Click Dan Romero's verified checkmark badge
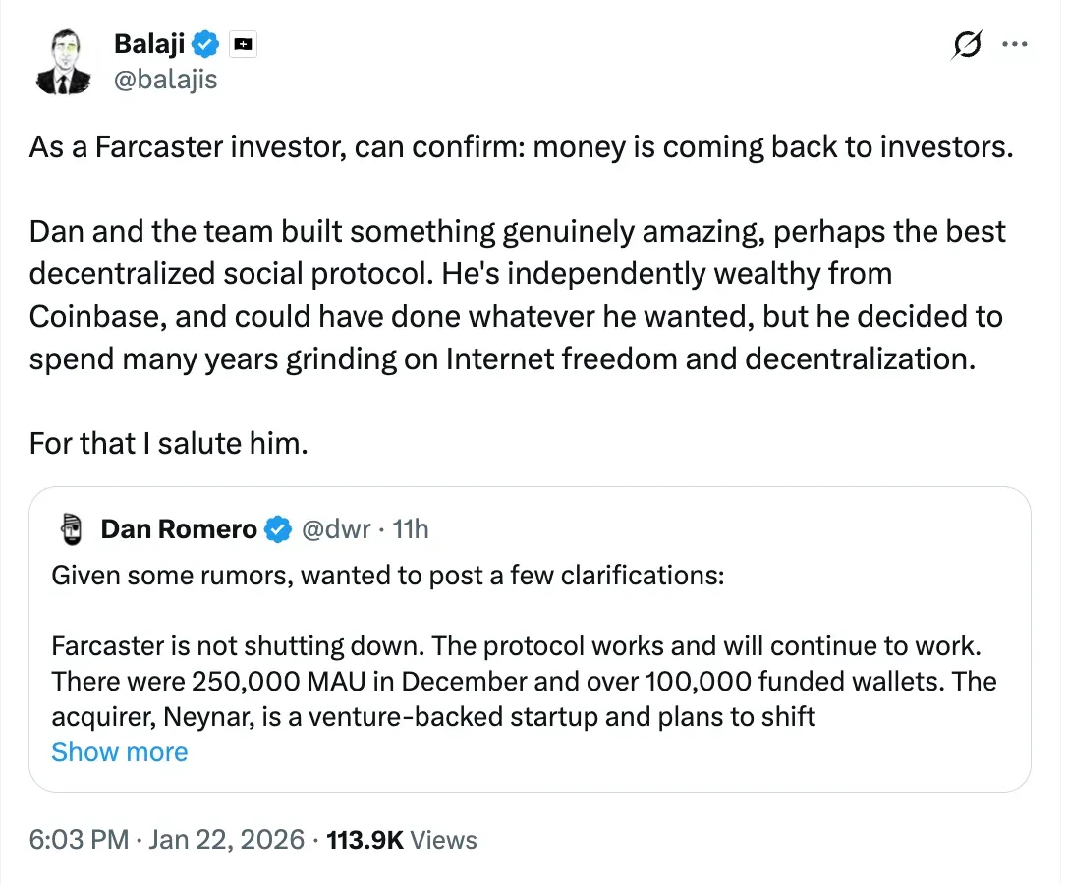Image resolution: width=1067 pixels, height=884 pixels. click(x=279, y=530)
